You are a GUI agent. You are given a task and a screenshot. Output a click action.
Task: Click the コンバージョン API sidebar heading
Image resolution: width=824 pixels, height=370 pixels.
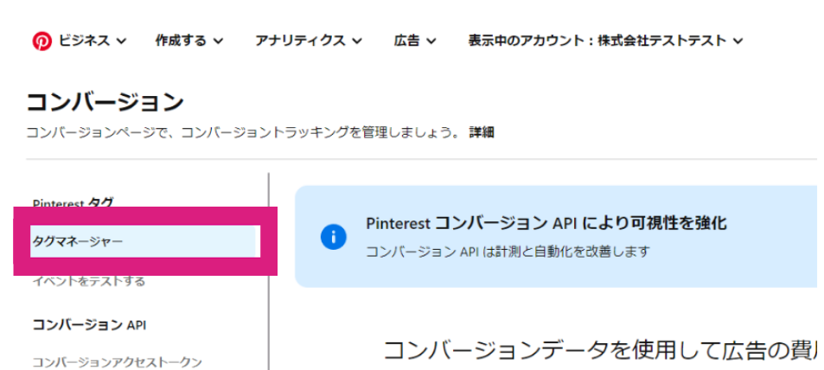89,324
